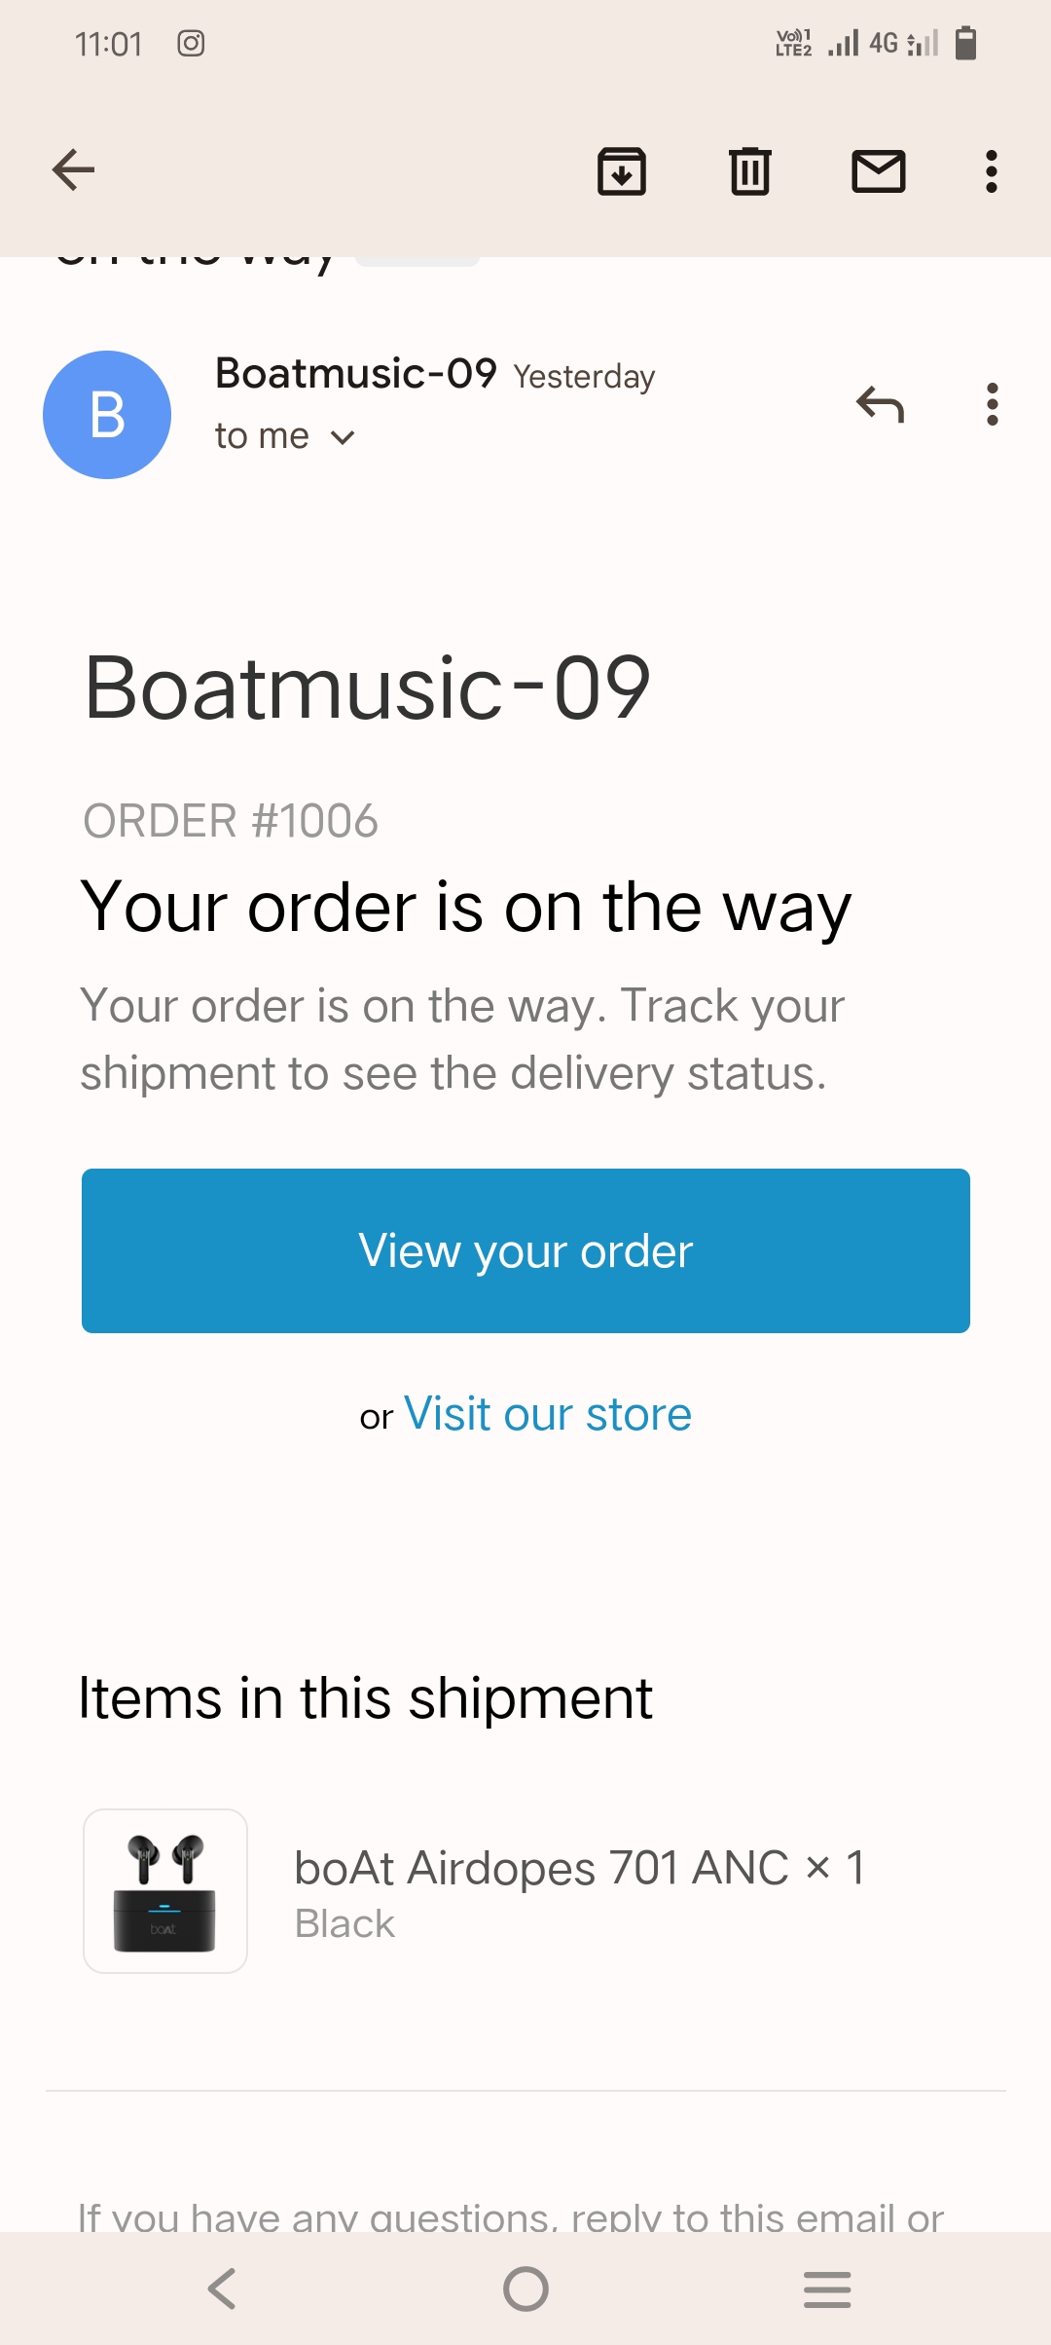Tap the Boatmusic-09 sender name
Image resolution: width=1051 pixels, height=2345 pixels.
[355, 374]
